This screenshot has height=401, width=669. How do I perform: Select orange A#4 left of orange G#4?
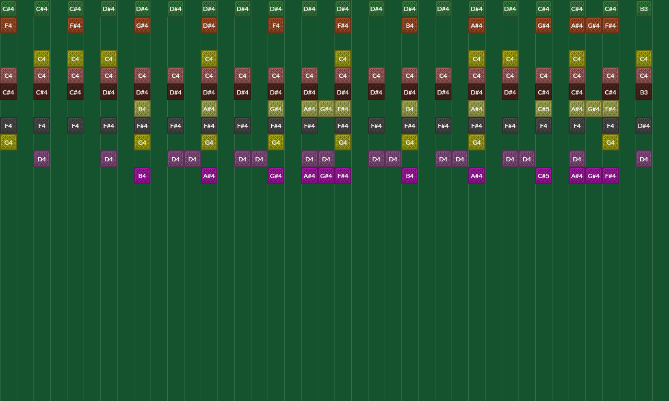pyautogui.click(x=577, y=25)
